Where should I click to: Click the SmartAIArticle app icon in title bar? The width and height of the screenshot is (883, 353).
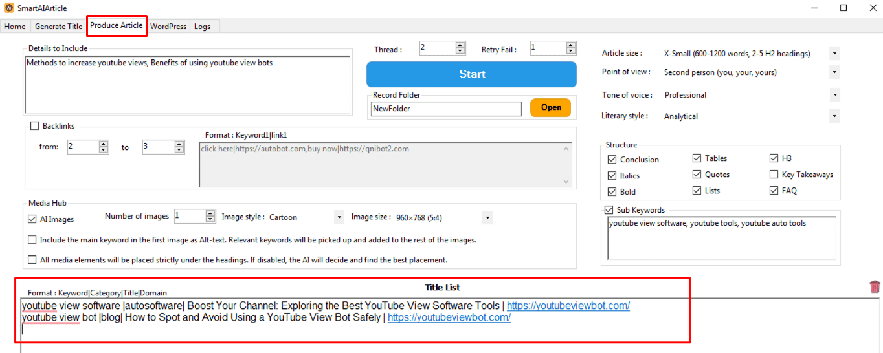click(9, 8)
